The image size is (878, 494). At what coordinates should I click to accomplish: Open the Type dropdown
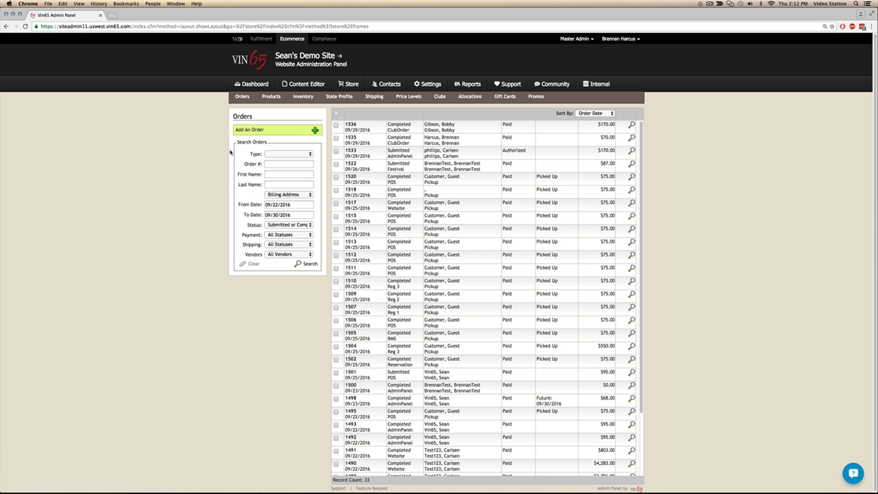(x=289, y=154)
